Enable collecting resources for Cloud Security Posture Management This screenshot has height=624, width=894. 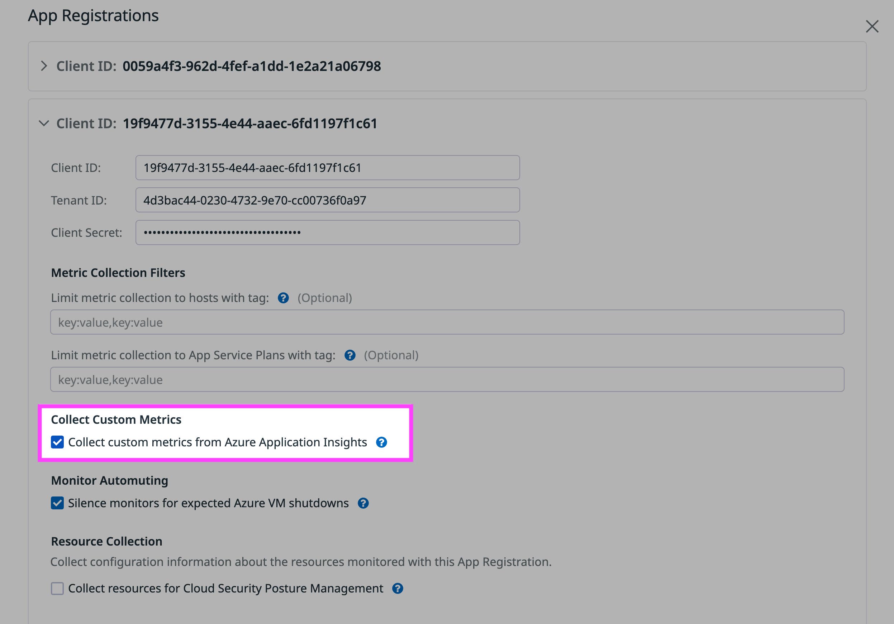pos(57,589)
